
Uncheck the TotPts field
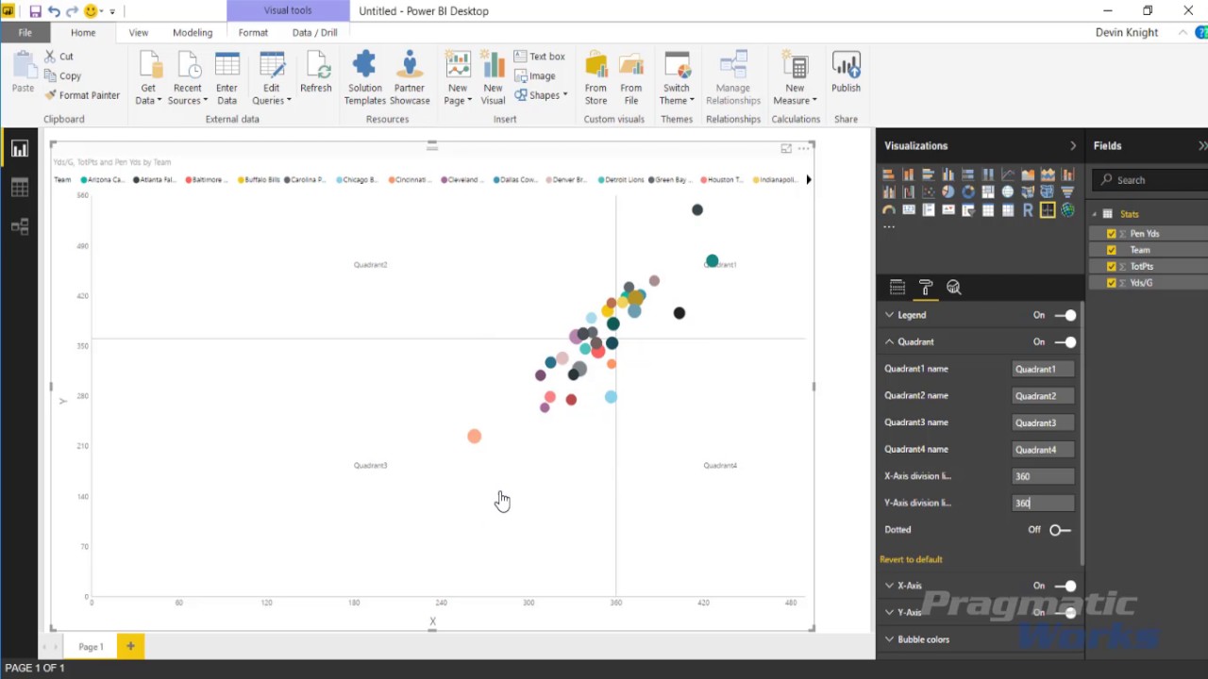tap(1111, 267)
